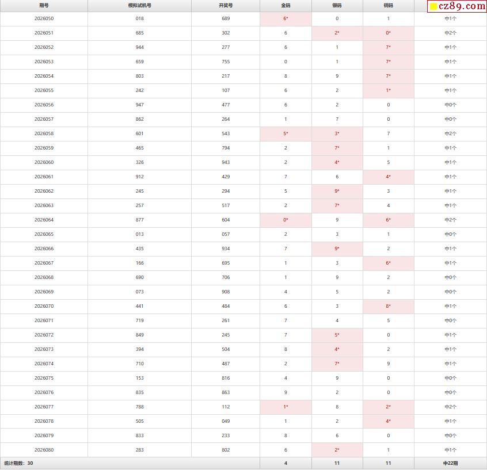Click 中0个 result in row 2026056

click(450, 105)
